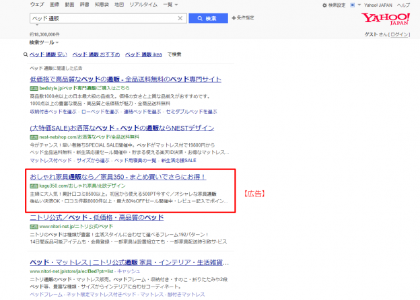Viewport: 420px width, 300px height.
Task: Open the 検索設定 gear settings
Action: [x=334, y=5]
